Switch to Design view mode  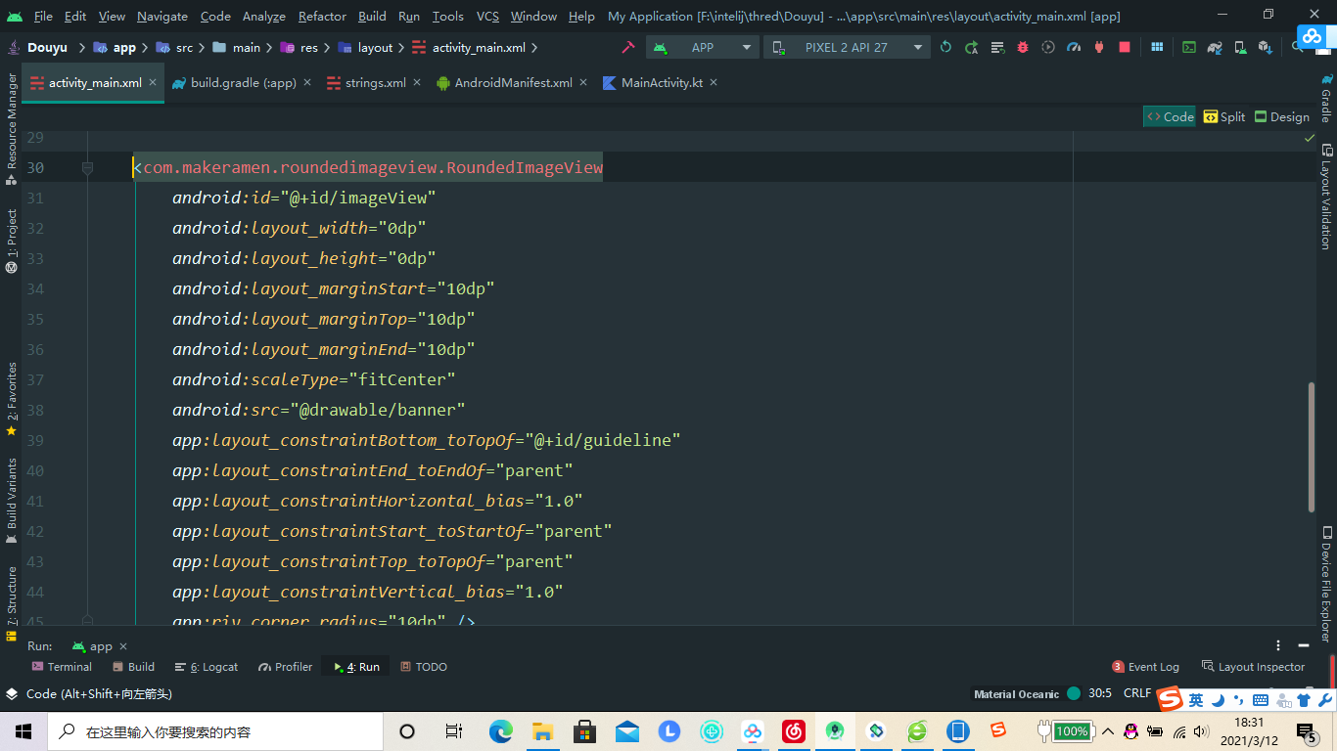tap(1282, 116)
